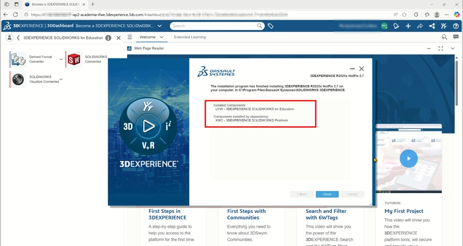The height and width of the screenshot is (246, 463).
Task: Open the 3DEXPERIENCE compass logo
Action: pos(7,26)
